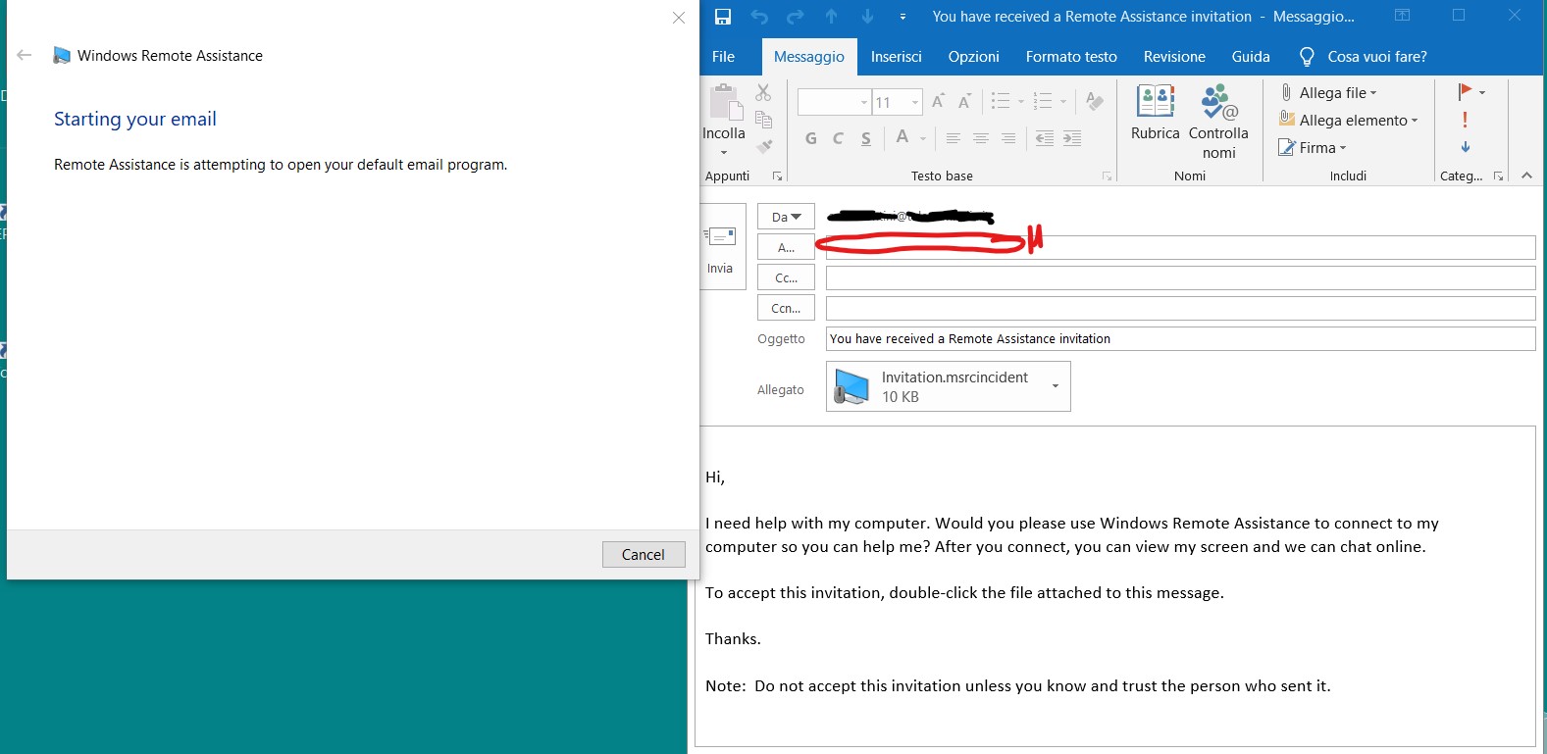Viewport: 1547px width, 754px height.
Task: Open the Formato testo tab
Action: pyautogui.click(x=1071, y=57)
